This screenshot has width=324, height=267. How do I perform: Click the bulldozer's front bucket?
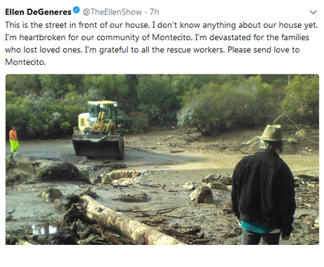97,145
